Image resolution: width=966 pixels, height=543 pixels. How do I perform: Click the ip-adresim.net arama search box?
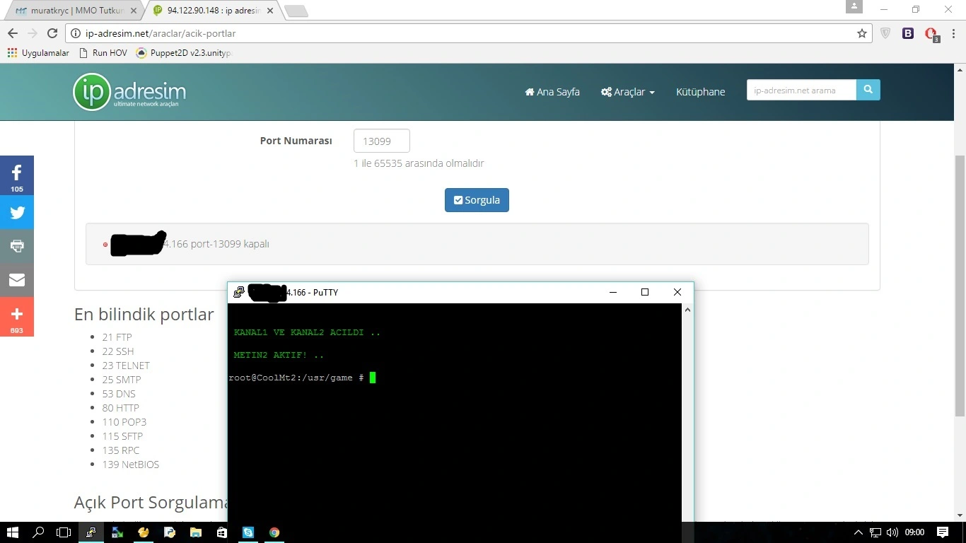801,90
